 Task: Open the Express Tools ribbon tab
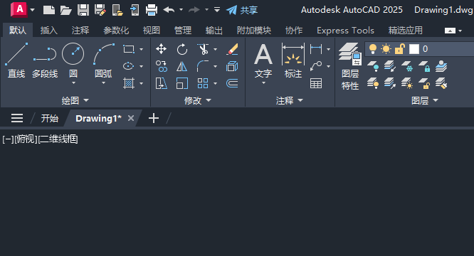pos(345,31)
